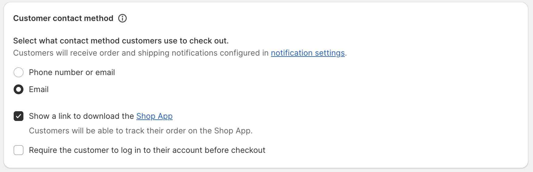Uncheck the Shop App download link checkbox
This screenshot has width=533, height=172.
point(19,116)
